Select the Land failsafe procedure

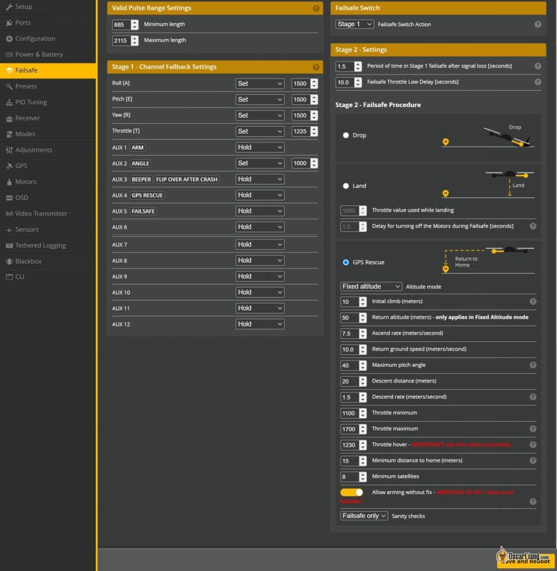pos(346,186)
